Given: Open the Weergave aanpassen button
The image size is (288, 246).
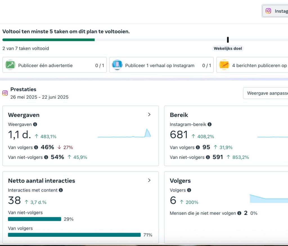Looking at the screenshot, I should coord(266,93).
